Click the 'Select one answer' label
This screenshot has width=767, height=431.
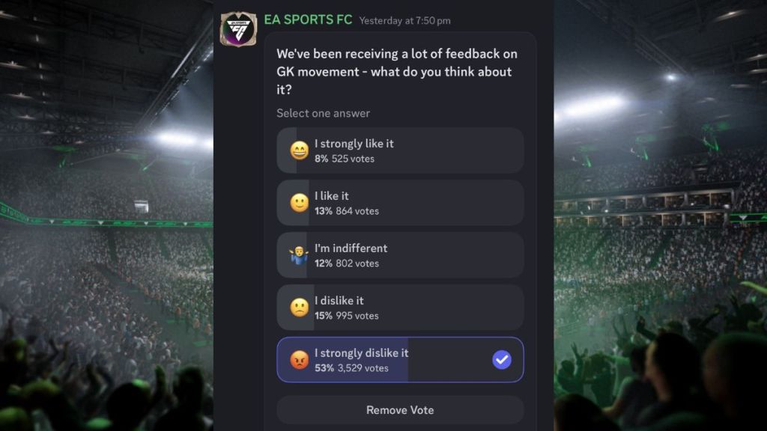pos(322,113)
